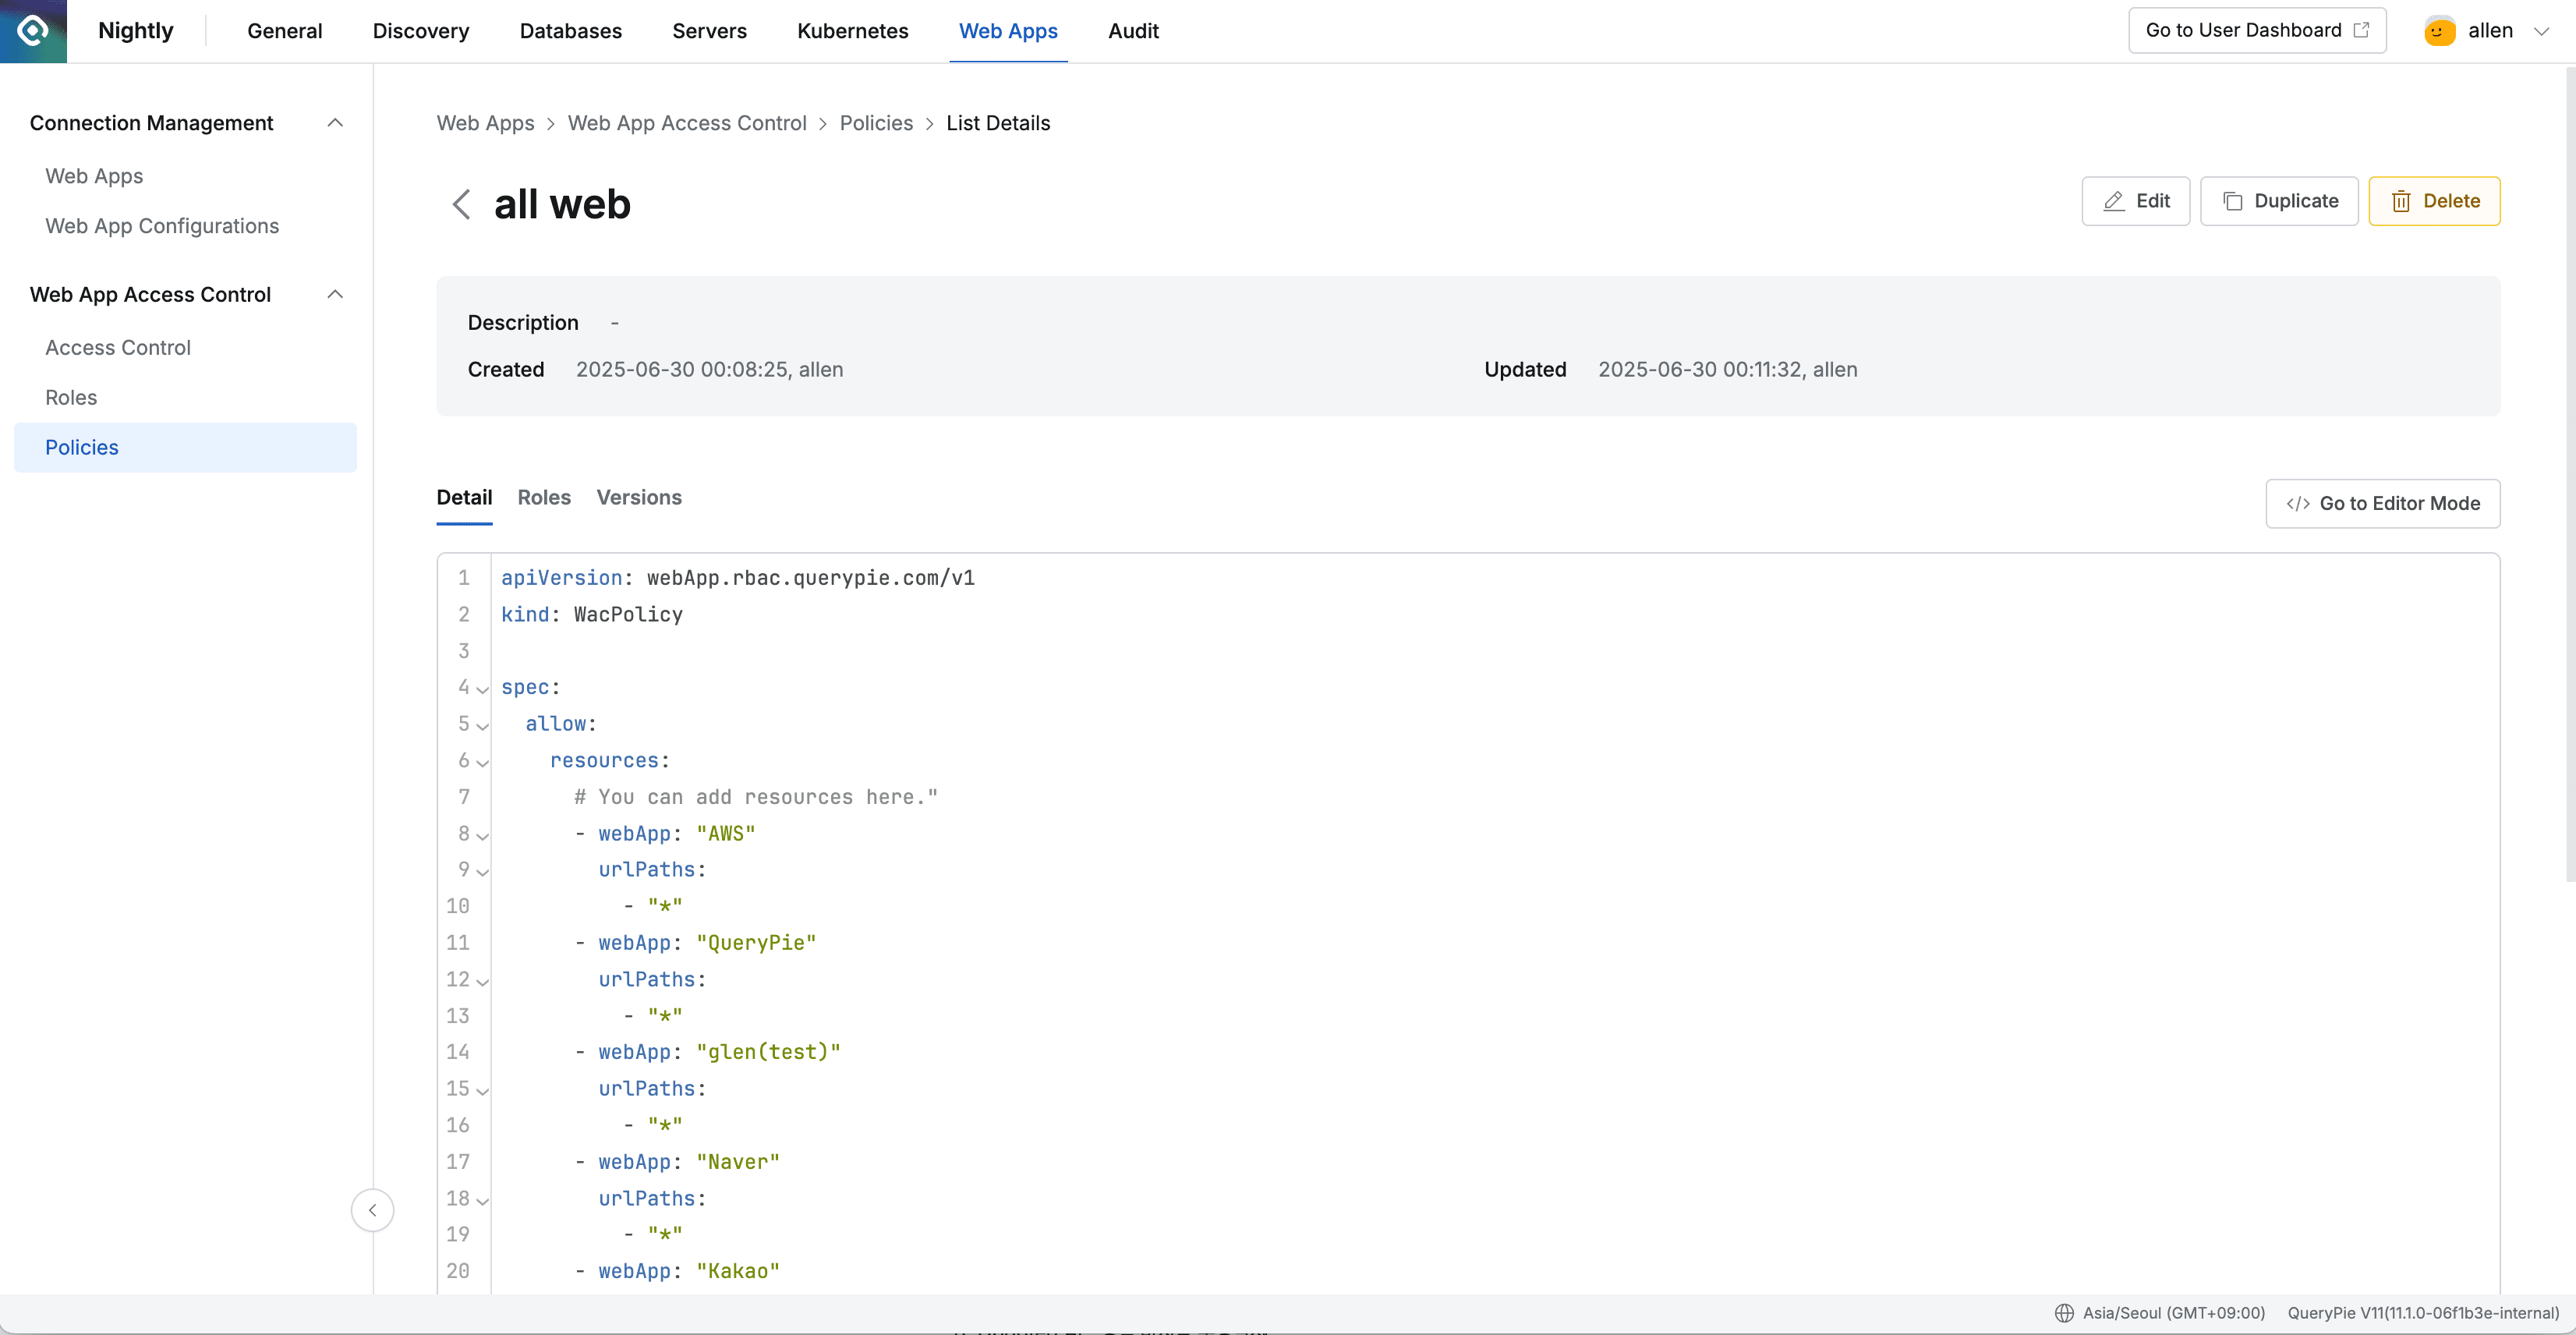
Task: Open the Policies breadcrumb link
Action: click(x=876, y=123)
